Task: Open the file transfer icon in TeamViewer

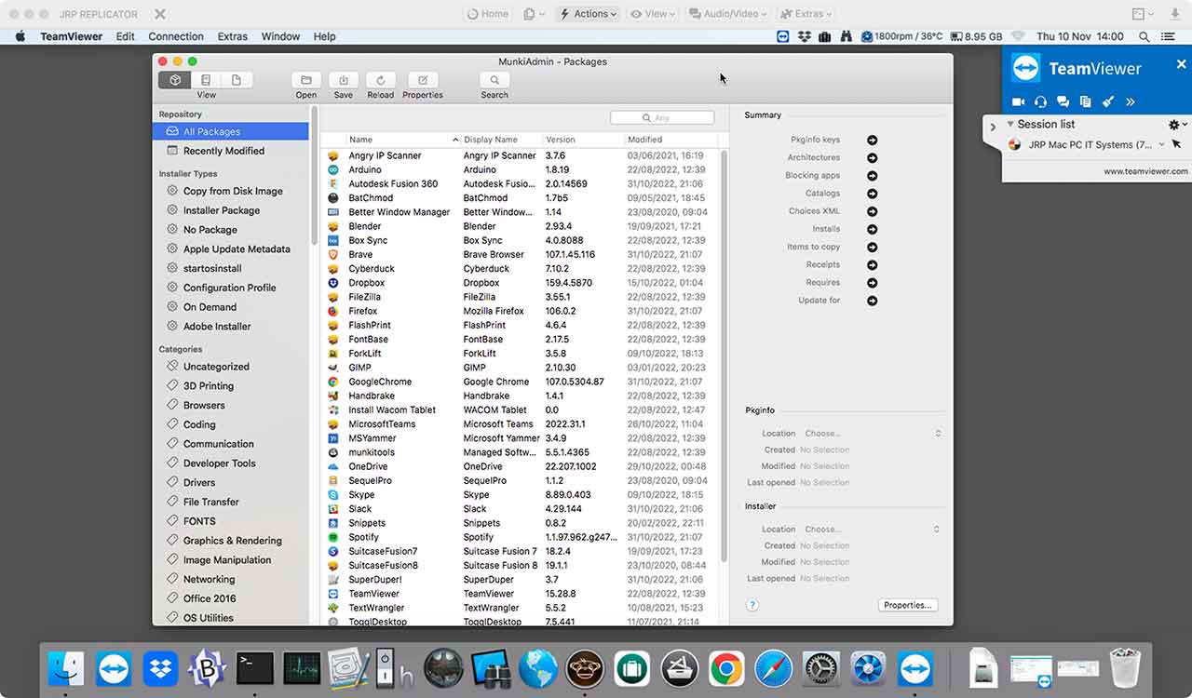Action: pos(1085,101)
